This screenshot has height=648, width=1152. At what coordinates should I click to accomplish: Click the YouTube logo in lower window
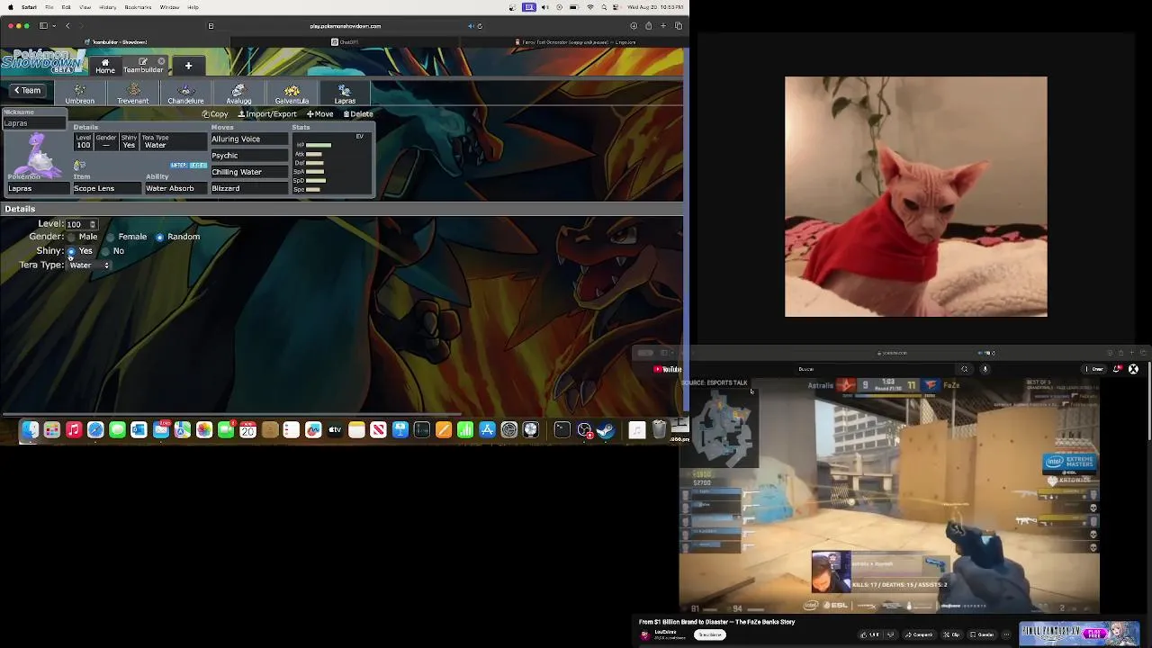click(x=669, y=369)
